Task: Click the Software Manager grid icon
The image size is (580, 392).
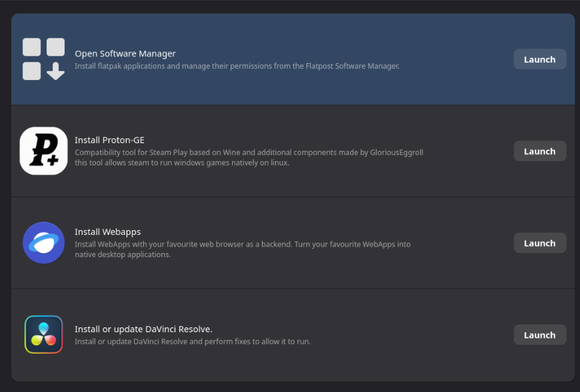Action: point(43,59)
